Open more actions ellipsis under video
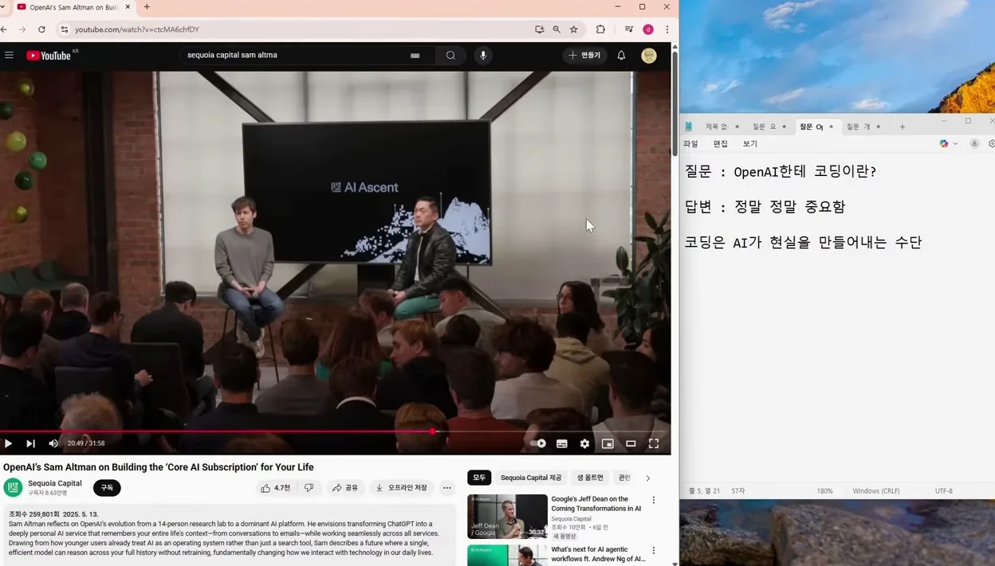This screenshot has width=995, height=566. (x=447, y=487)
